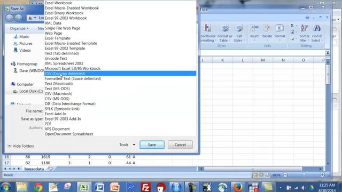Viewport: 342px width, 192px height.
Task: Open Sort & Filter tool
Action: pyautogui.click(x=304, y=33)
